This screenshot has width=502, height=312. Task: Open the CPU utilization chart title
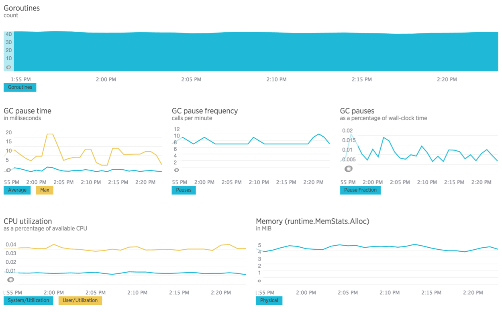(28, 221)
